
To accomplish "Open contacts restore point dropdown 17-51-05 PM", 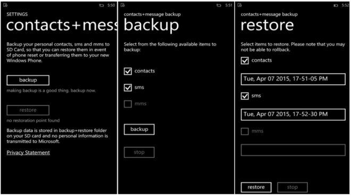I will pyautogui.click(x=293, y=79).
